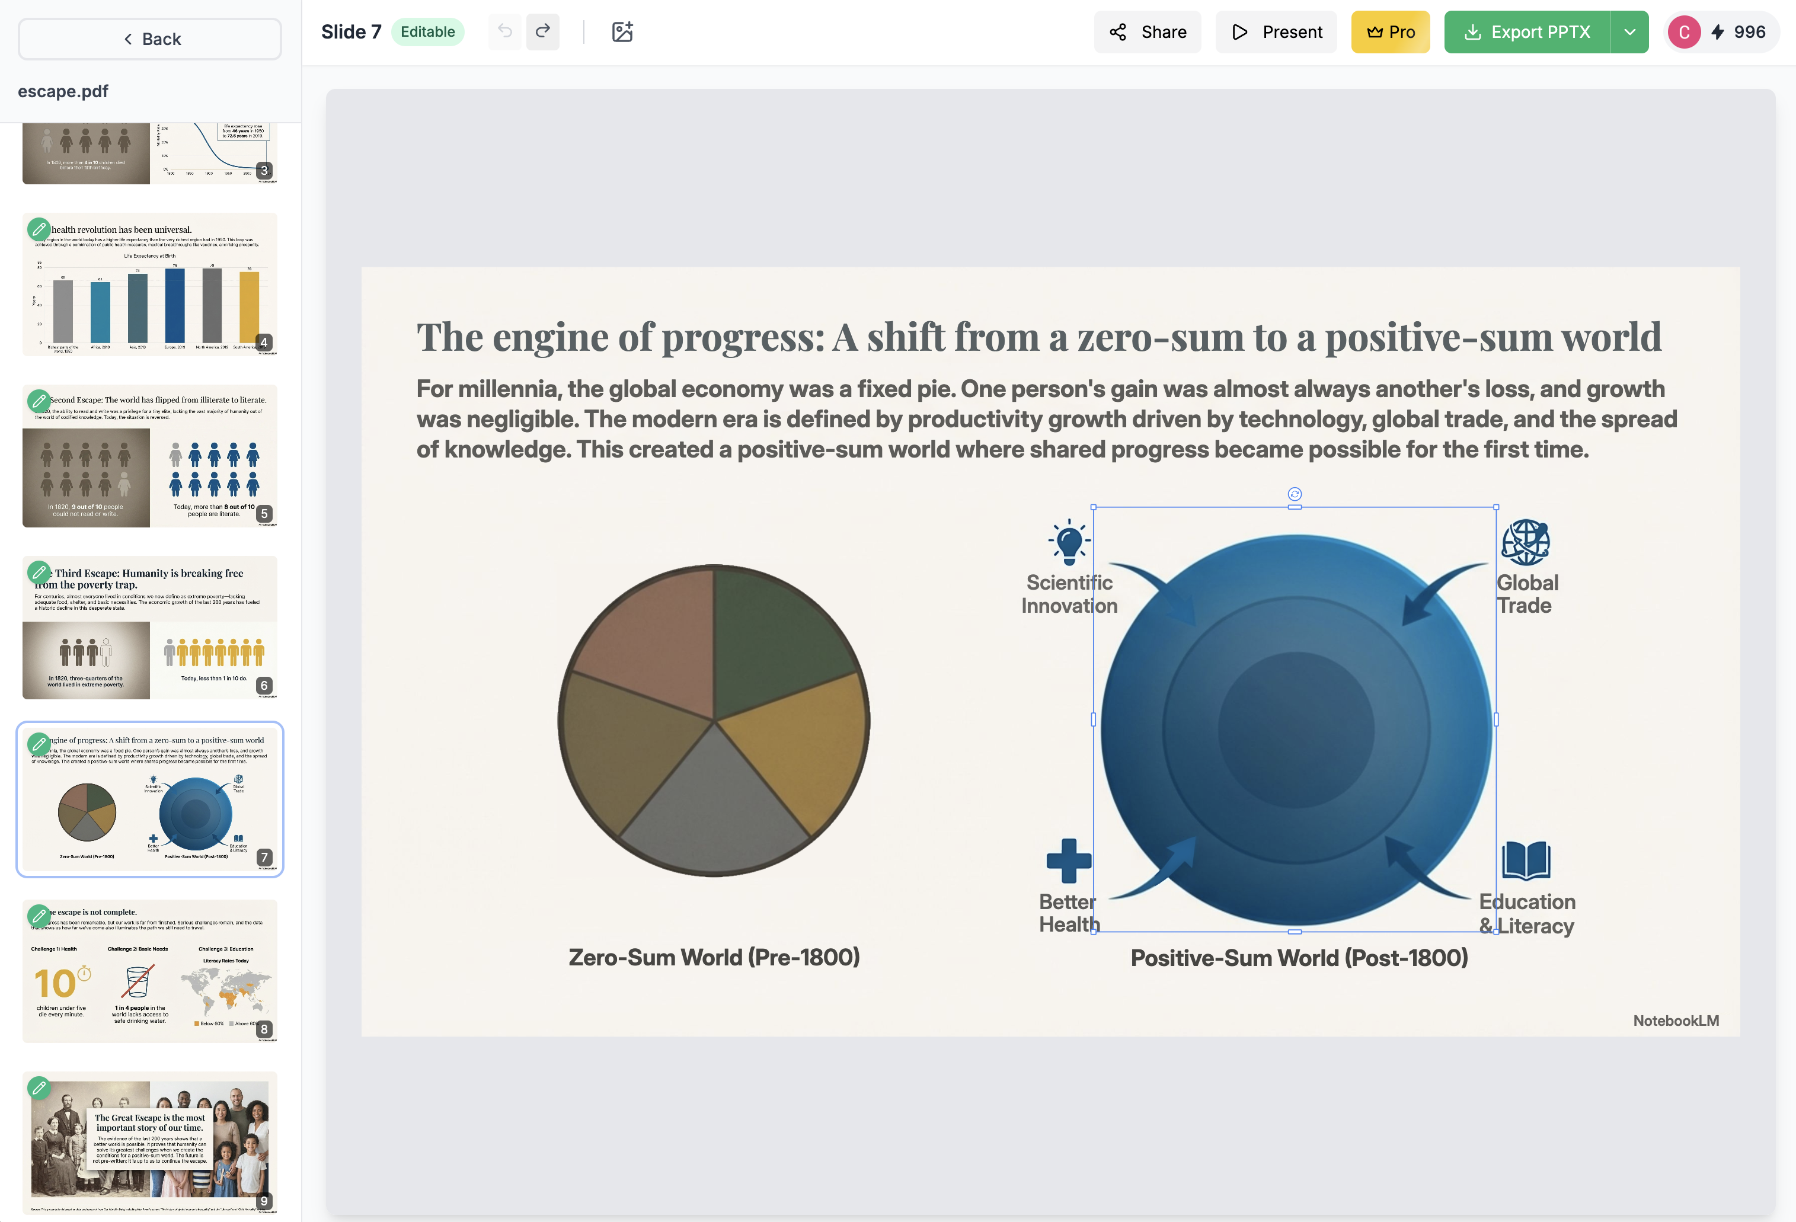Click the rotate handle above the selected circle
The image size is (1796, 1222).
(1295, 494)
